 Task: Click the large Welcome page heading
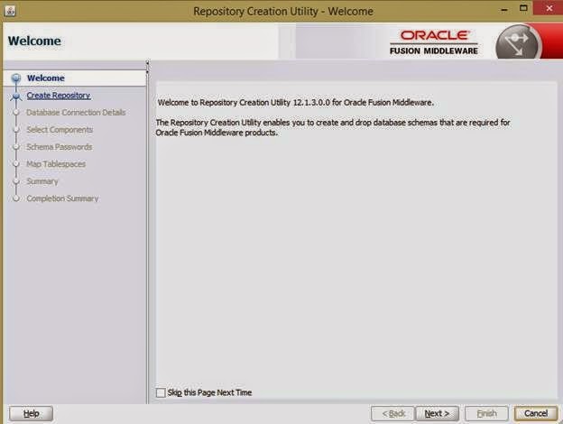(34, 41)
